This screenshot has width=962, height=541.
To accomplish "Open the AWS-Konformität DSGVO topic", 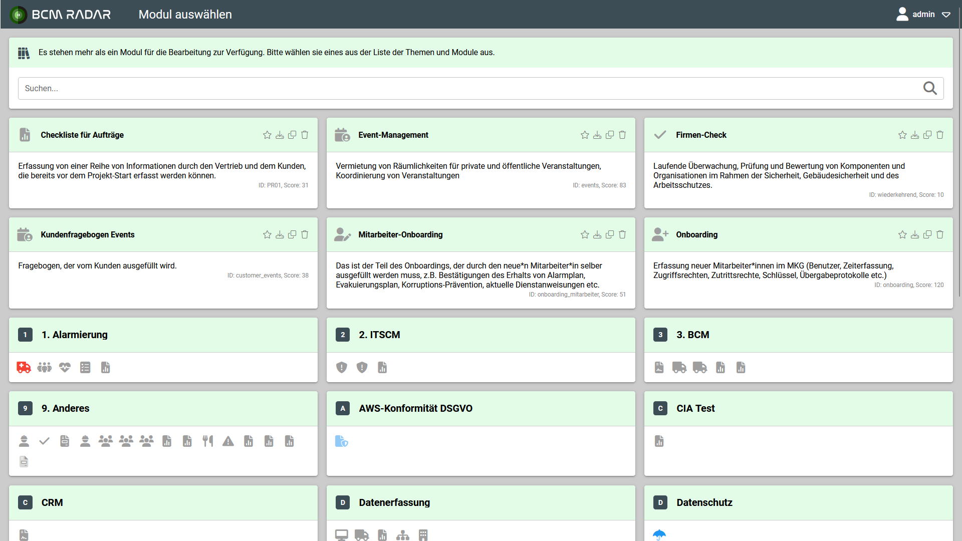I will (415, 409).
